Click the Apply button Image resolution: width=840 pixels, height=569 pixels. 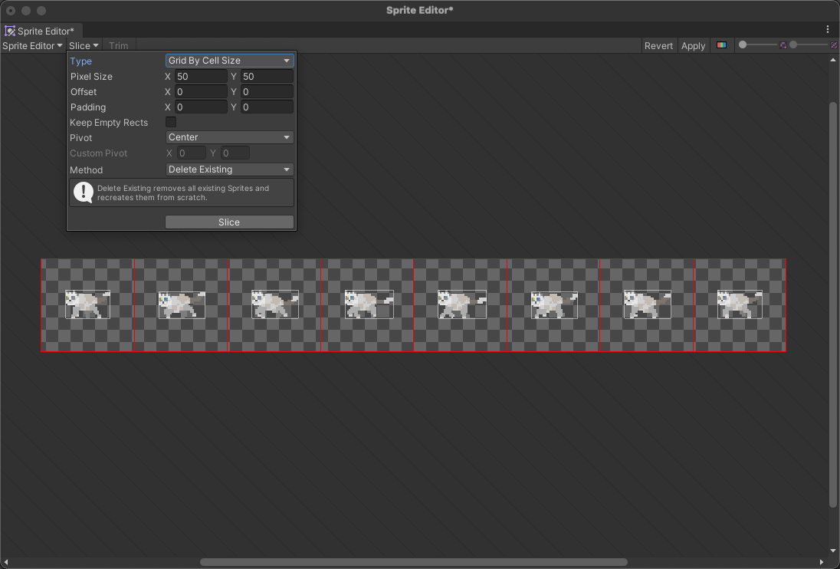tap(693, 46)
